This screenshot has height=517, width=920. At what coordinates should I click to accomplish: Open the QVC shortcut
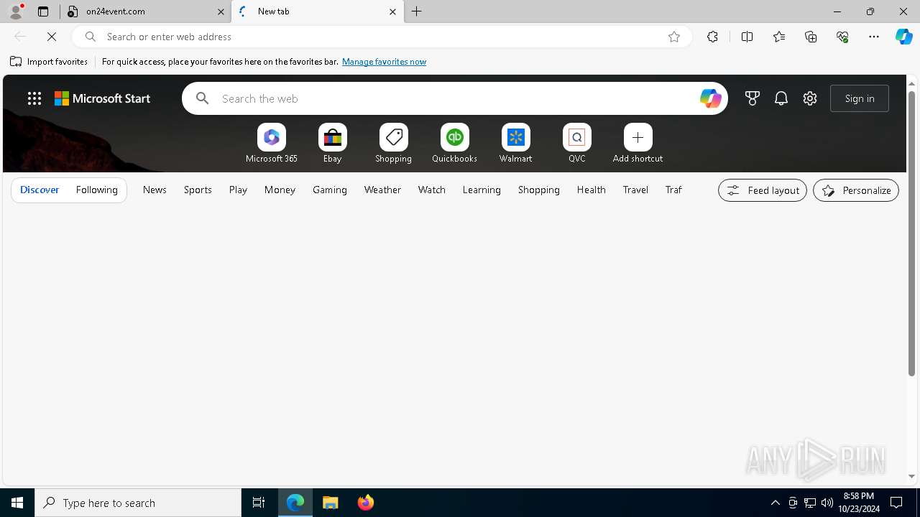tap(577, 144)
